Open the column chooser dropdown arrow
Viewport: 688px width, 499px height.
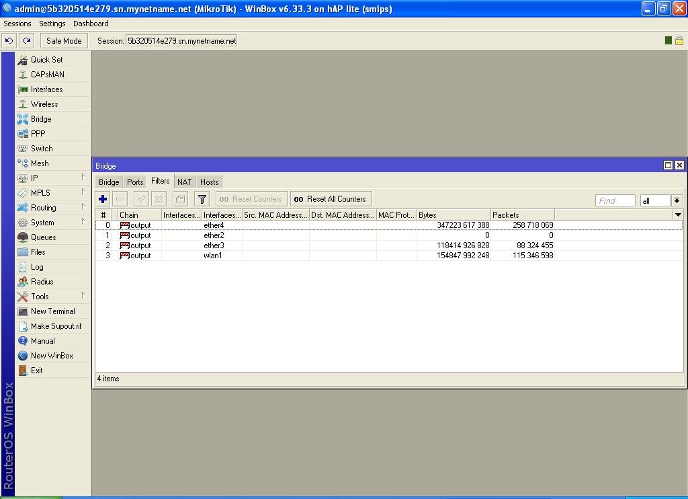(x=678, y=215)
